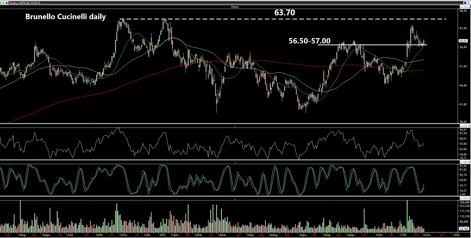Click the 16,71 RSI scale value
471x238 pixels.
pyautogui.click(x=463, y=158)
